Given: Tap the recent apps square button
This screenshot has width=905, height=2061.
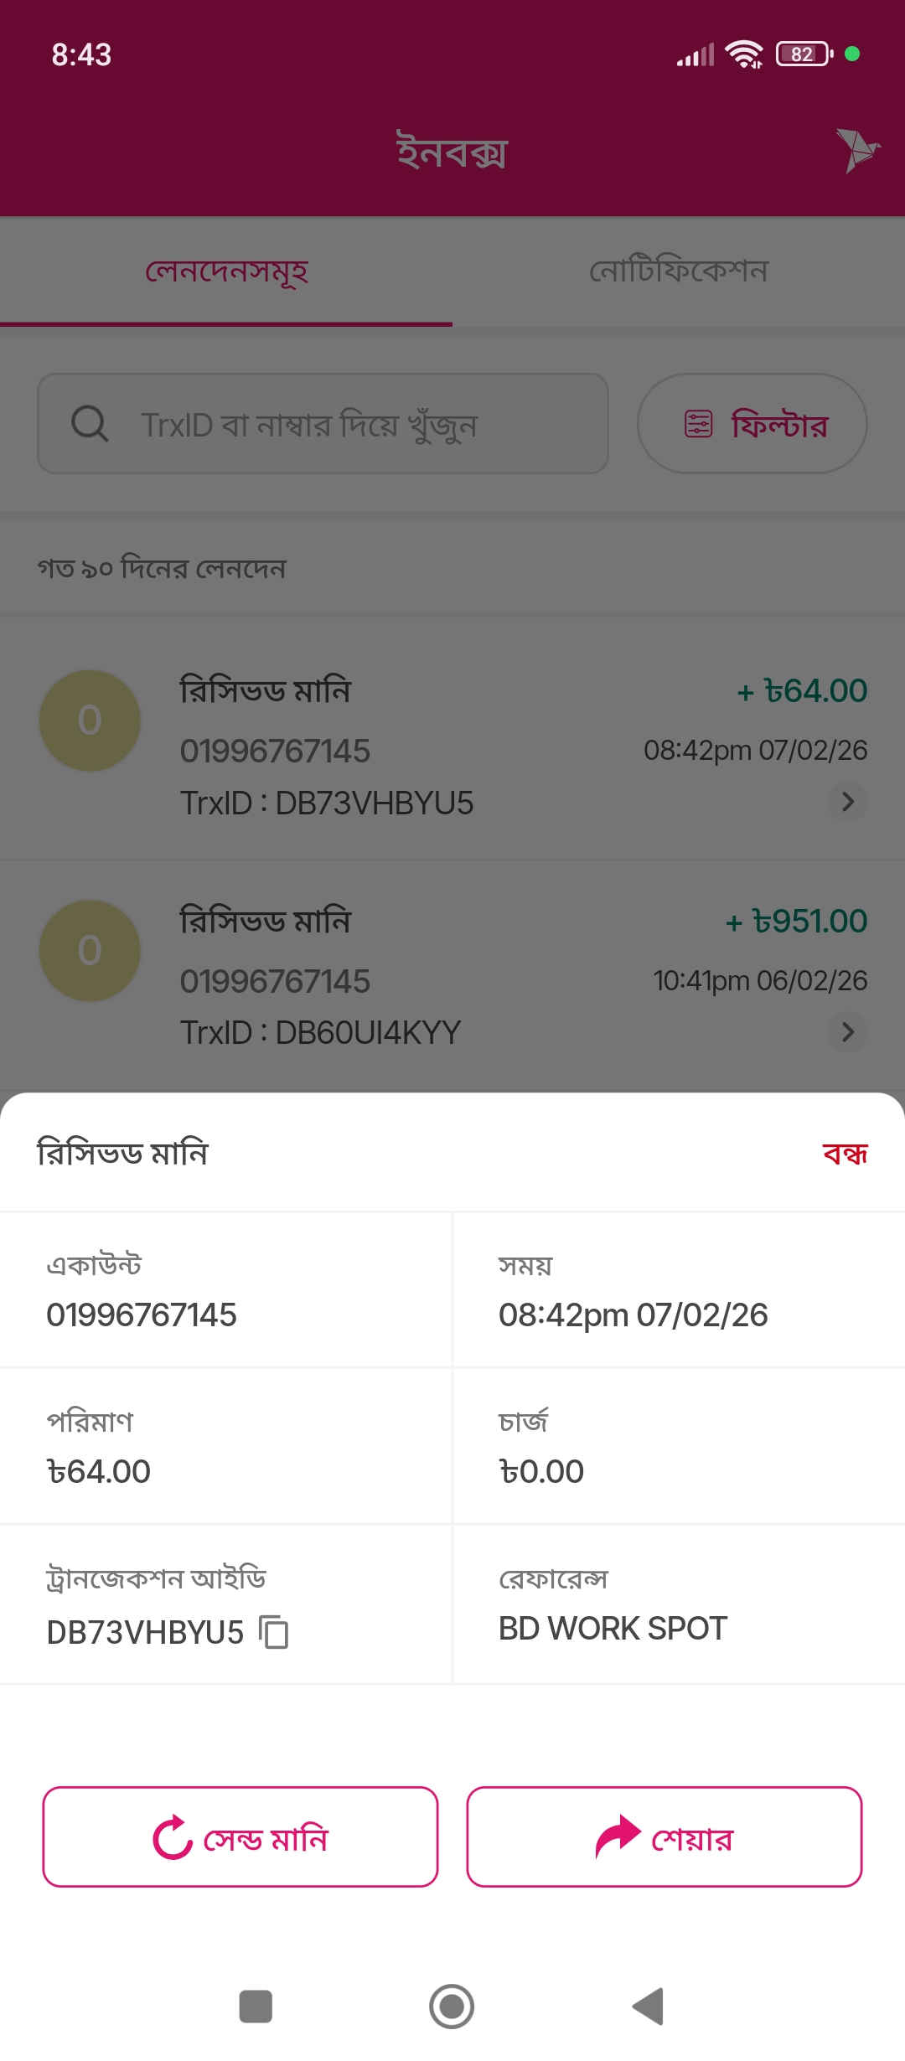Looking at the screenshot, I should point(256,2007).
